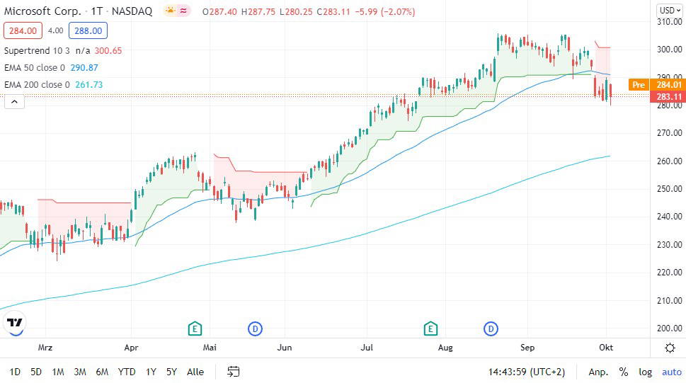686x383 pixels.
Task: Click the pink approximate-data indicator icon
Action: point(183,11)
